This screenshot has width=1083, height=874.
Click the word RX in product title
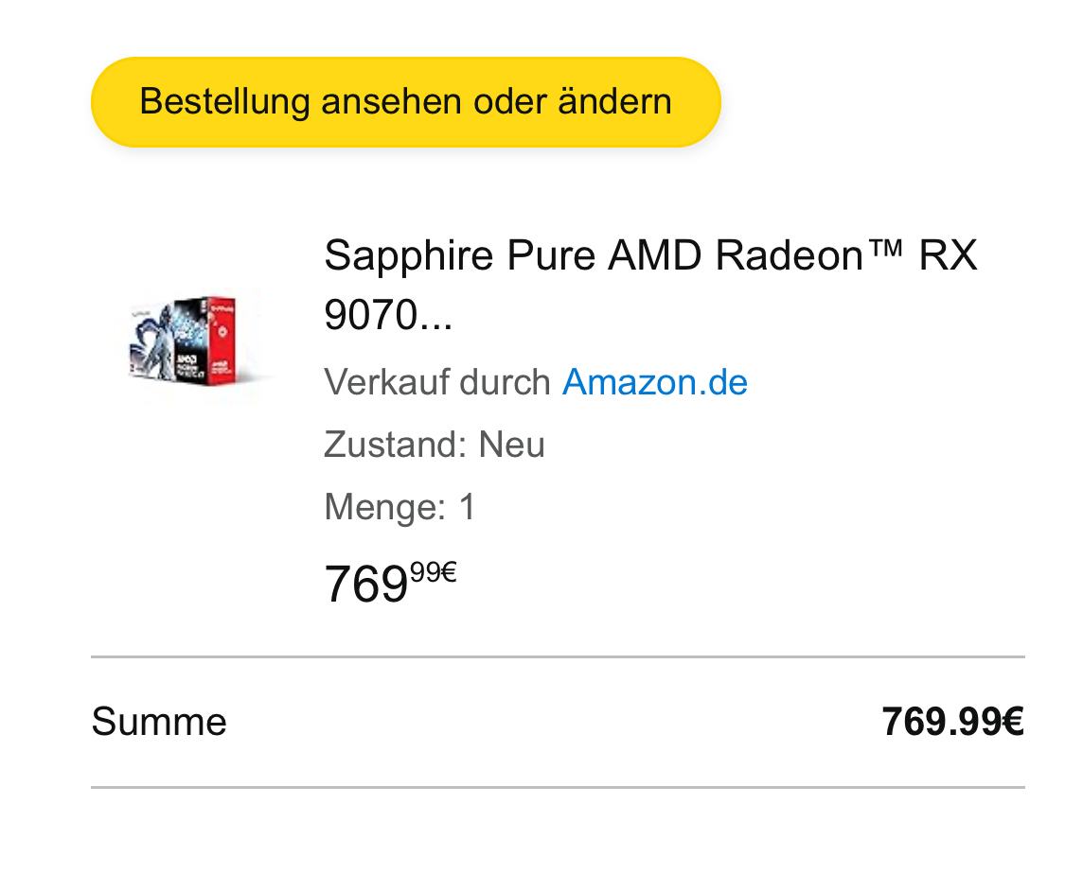coord(948,255)
